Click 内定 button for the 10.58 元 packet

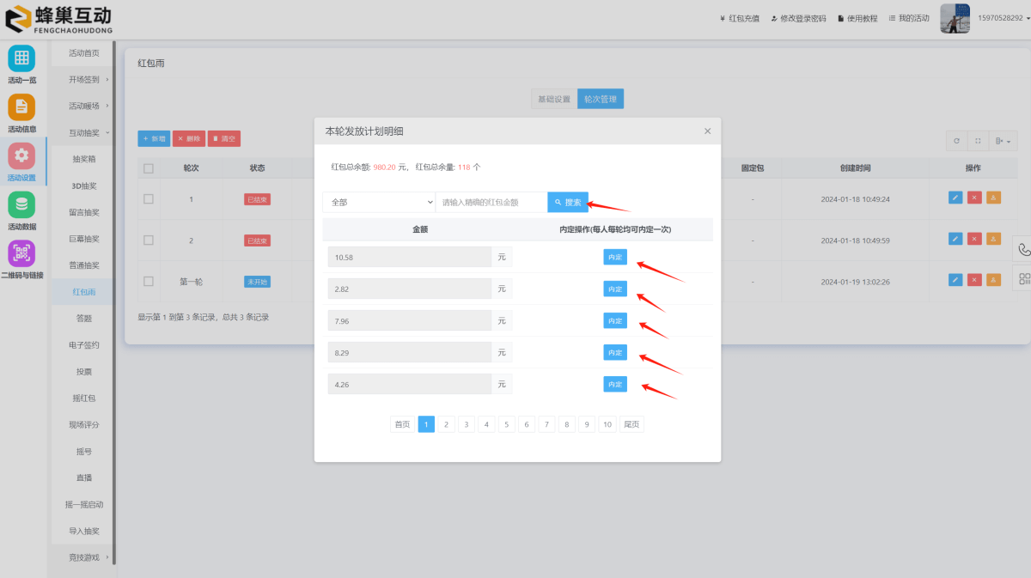(615, 258)
